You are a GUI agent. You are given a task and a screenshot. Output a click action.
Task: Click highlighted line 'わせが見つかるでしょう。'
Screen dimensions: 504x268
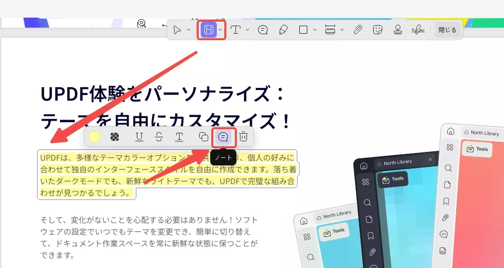pyautogui.click(x=87, y=193)
